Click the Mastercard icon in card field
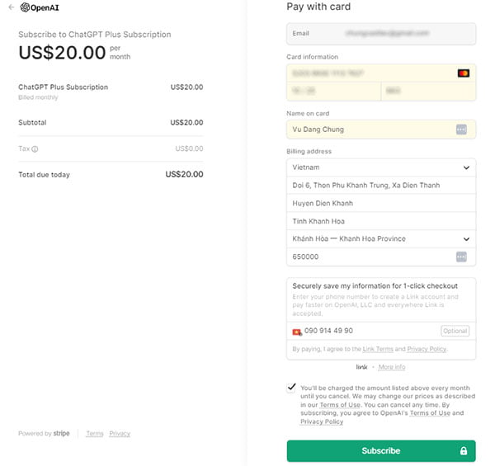This screenshot has height=466, width=495. point(464,73)
